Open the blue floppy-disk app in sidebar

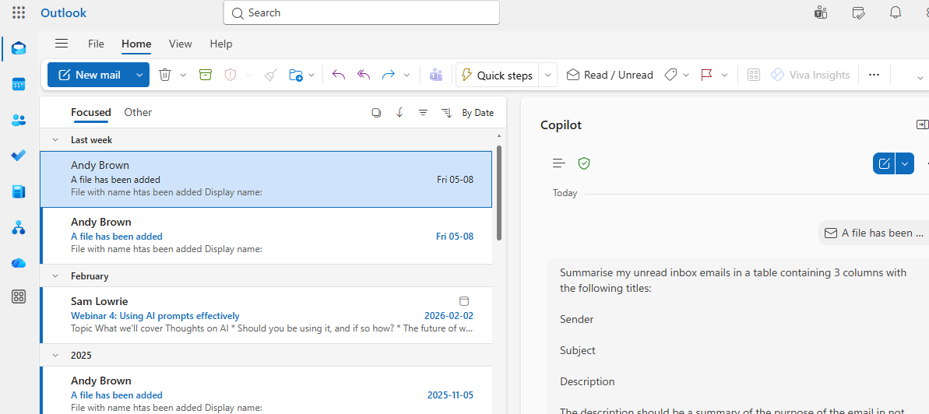(19, 191)
